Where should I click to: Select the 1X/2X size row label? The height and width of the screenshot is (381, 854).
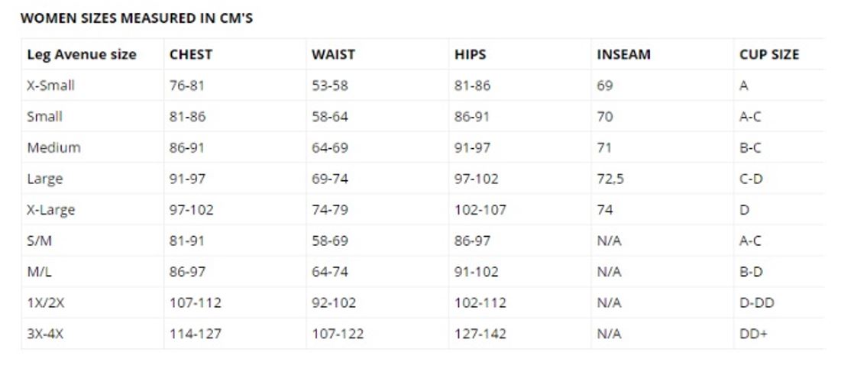44,303
